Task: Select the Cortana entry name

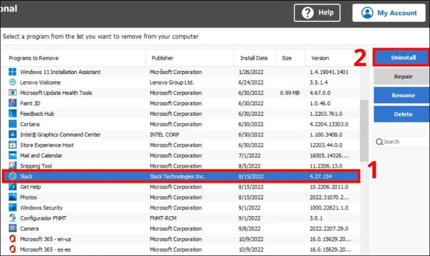Action: pyautogui.click(x=30, y=124)
